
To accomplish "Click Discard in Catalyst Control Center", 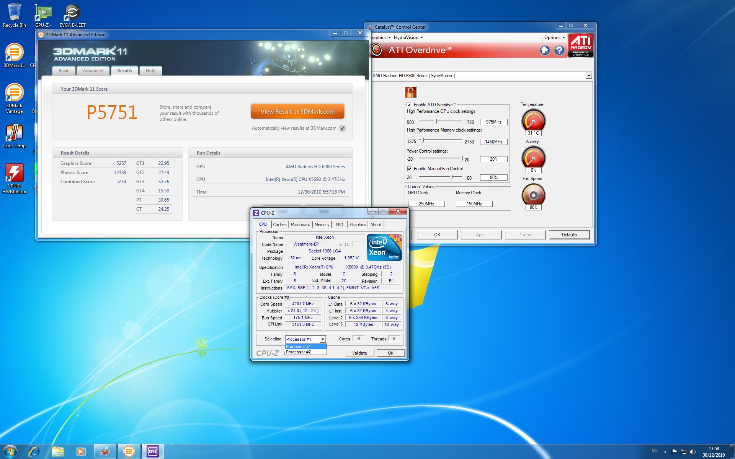I will [525, 235].
